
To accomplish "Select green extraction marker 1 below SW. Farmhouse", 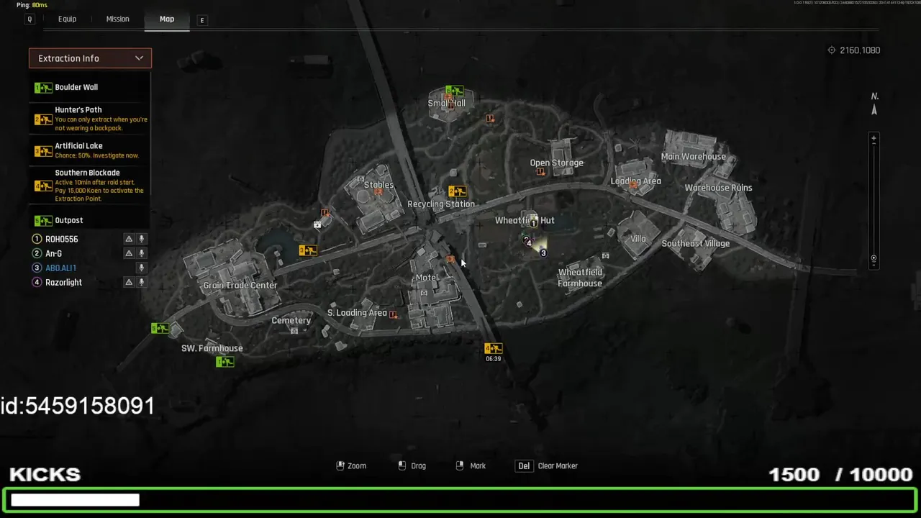I will tap(224, 362).
